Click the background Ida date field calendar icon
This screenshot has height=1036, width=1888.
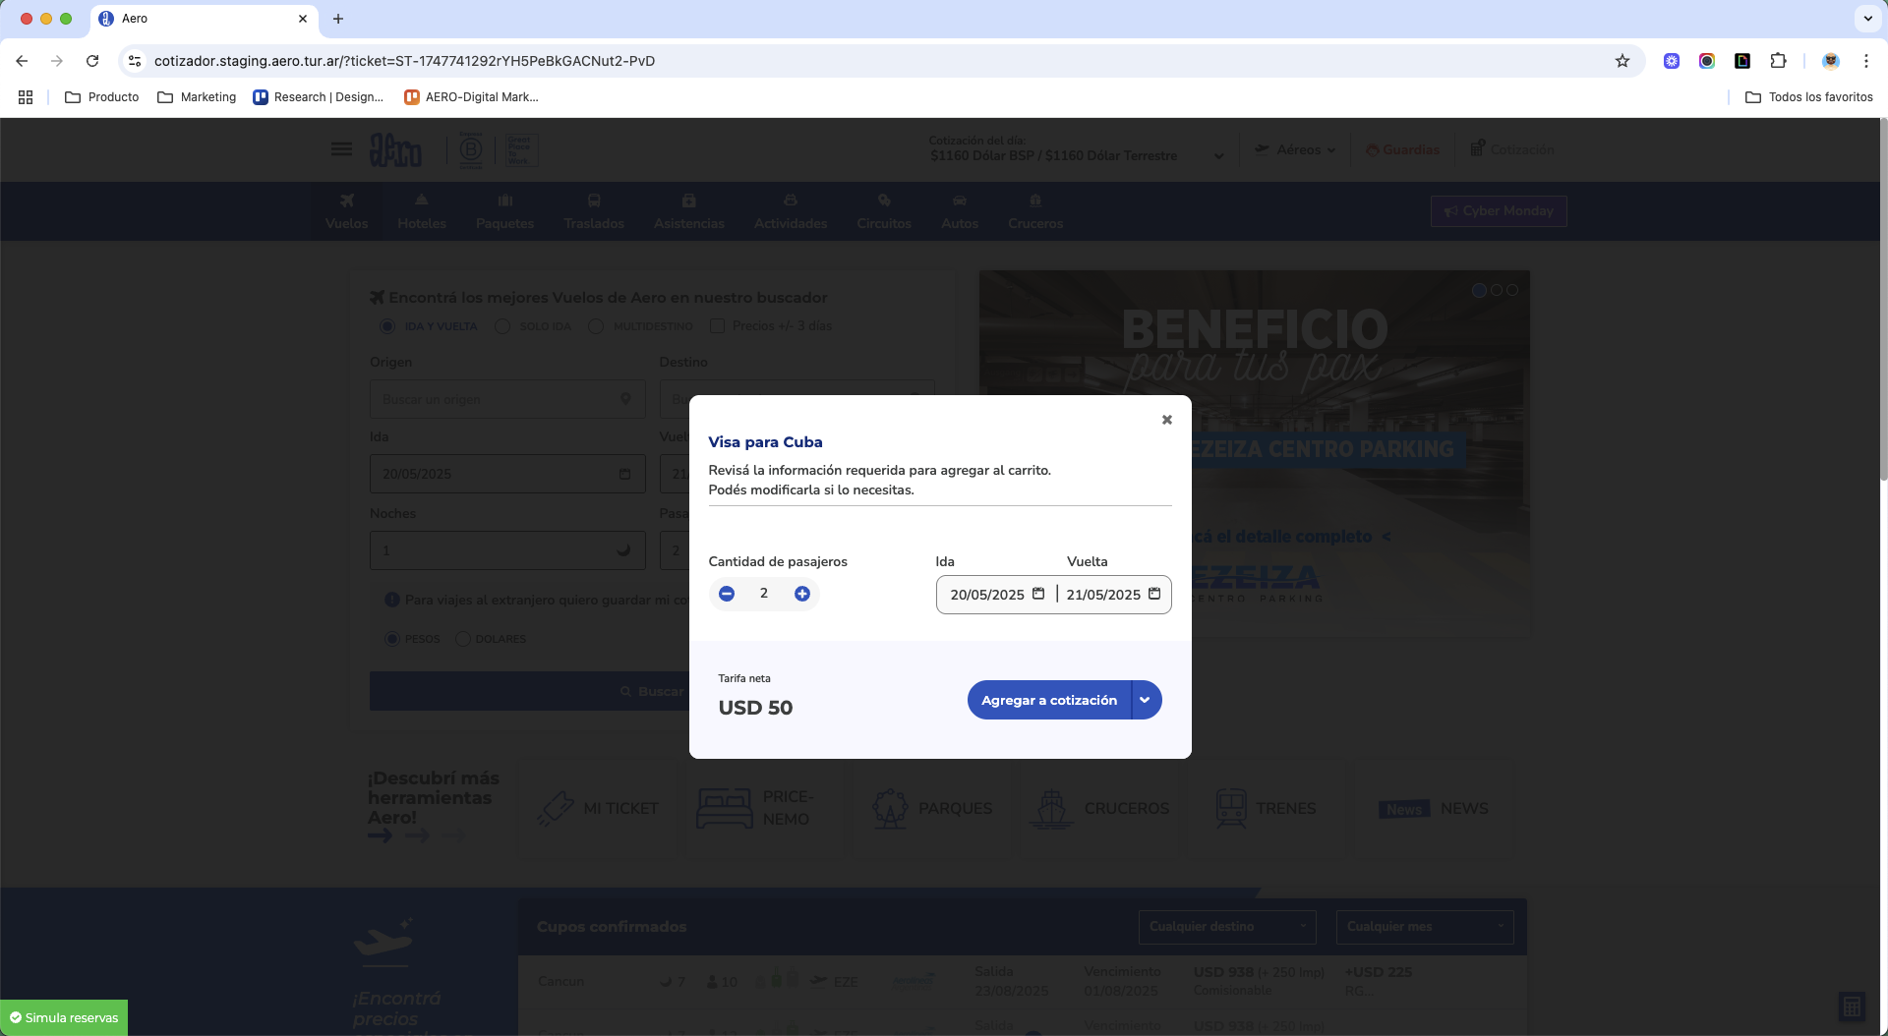click(x=624, y=474)
